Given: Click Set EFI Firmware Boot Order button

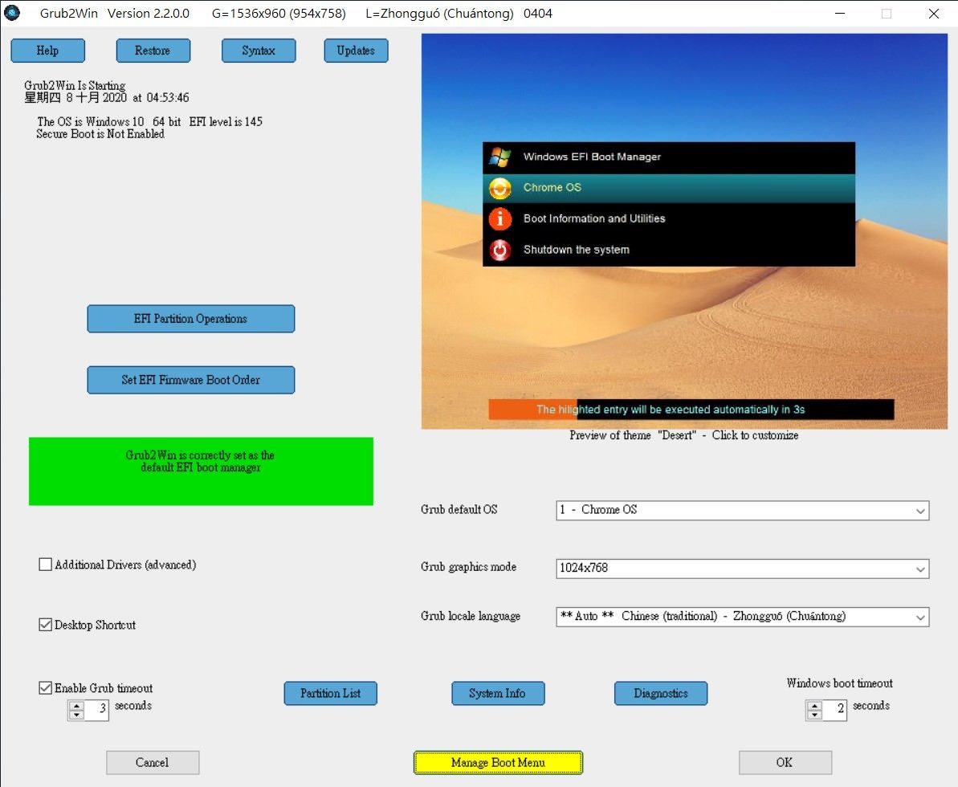Looking at the screenshot, I should click(190, 380).
